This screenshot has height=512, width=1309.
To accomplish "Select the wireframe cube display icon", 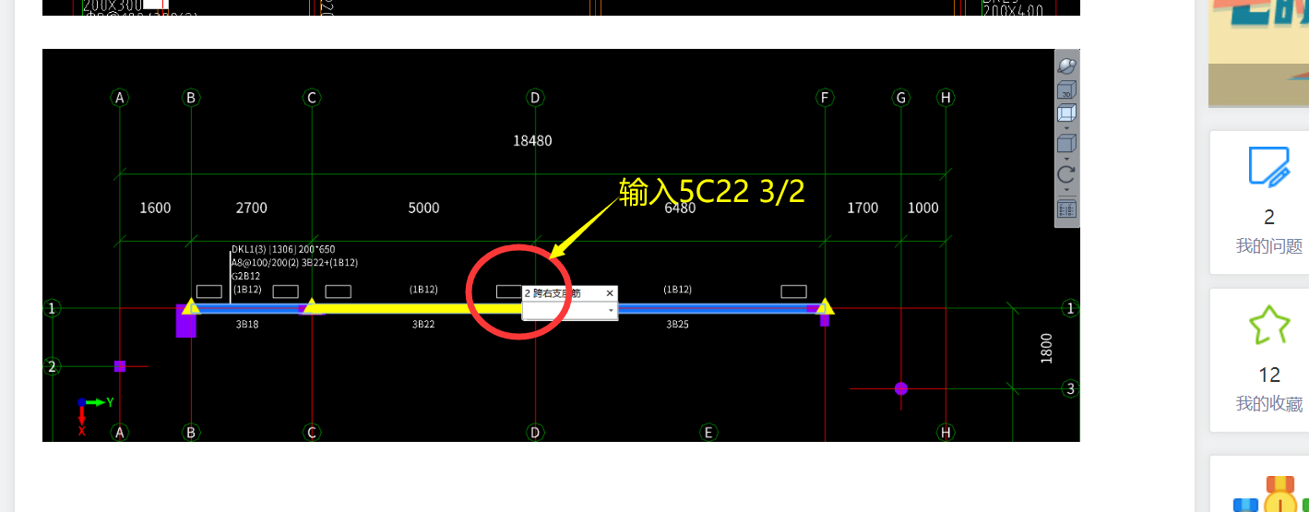I will click(1066, 113).
